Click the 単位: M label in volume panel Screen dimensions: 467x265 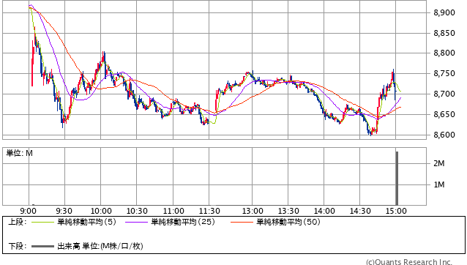[x=19, y=153]
